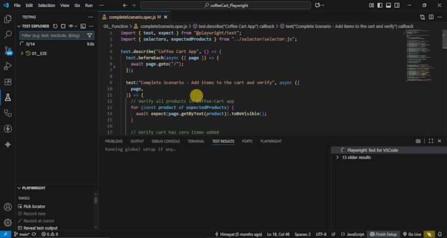
Task: Click the main branch in status bar
Action: (22, 234)
